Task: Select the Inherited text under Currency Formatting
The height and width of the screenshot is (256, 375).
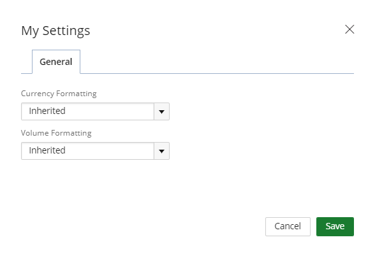Action: pyautogui.click(x=47, y=111)
